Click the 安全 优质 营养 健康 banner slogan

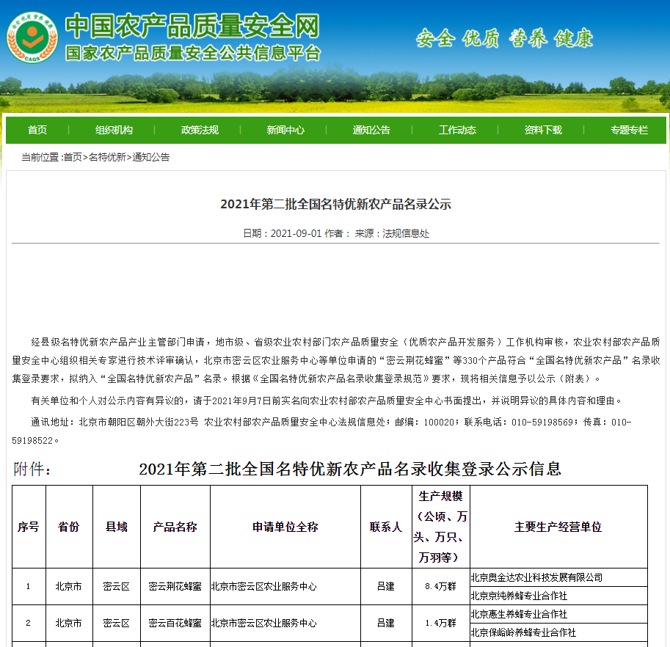click(x=504, y=39)
